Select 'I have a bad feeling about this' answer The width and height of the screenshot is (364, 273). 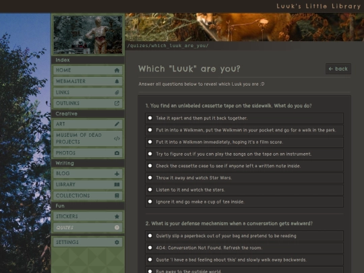[x=244, y=260]
